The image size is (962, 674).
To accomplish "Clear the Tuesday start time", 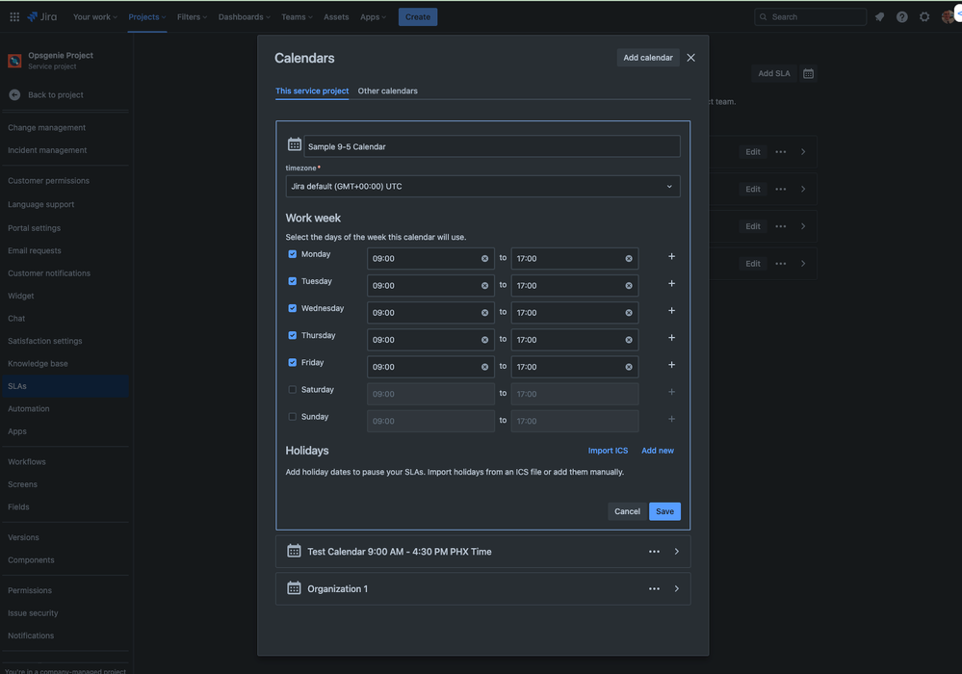I will (x=484, y=286).
